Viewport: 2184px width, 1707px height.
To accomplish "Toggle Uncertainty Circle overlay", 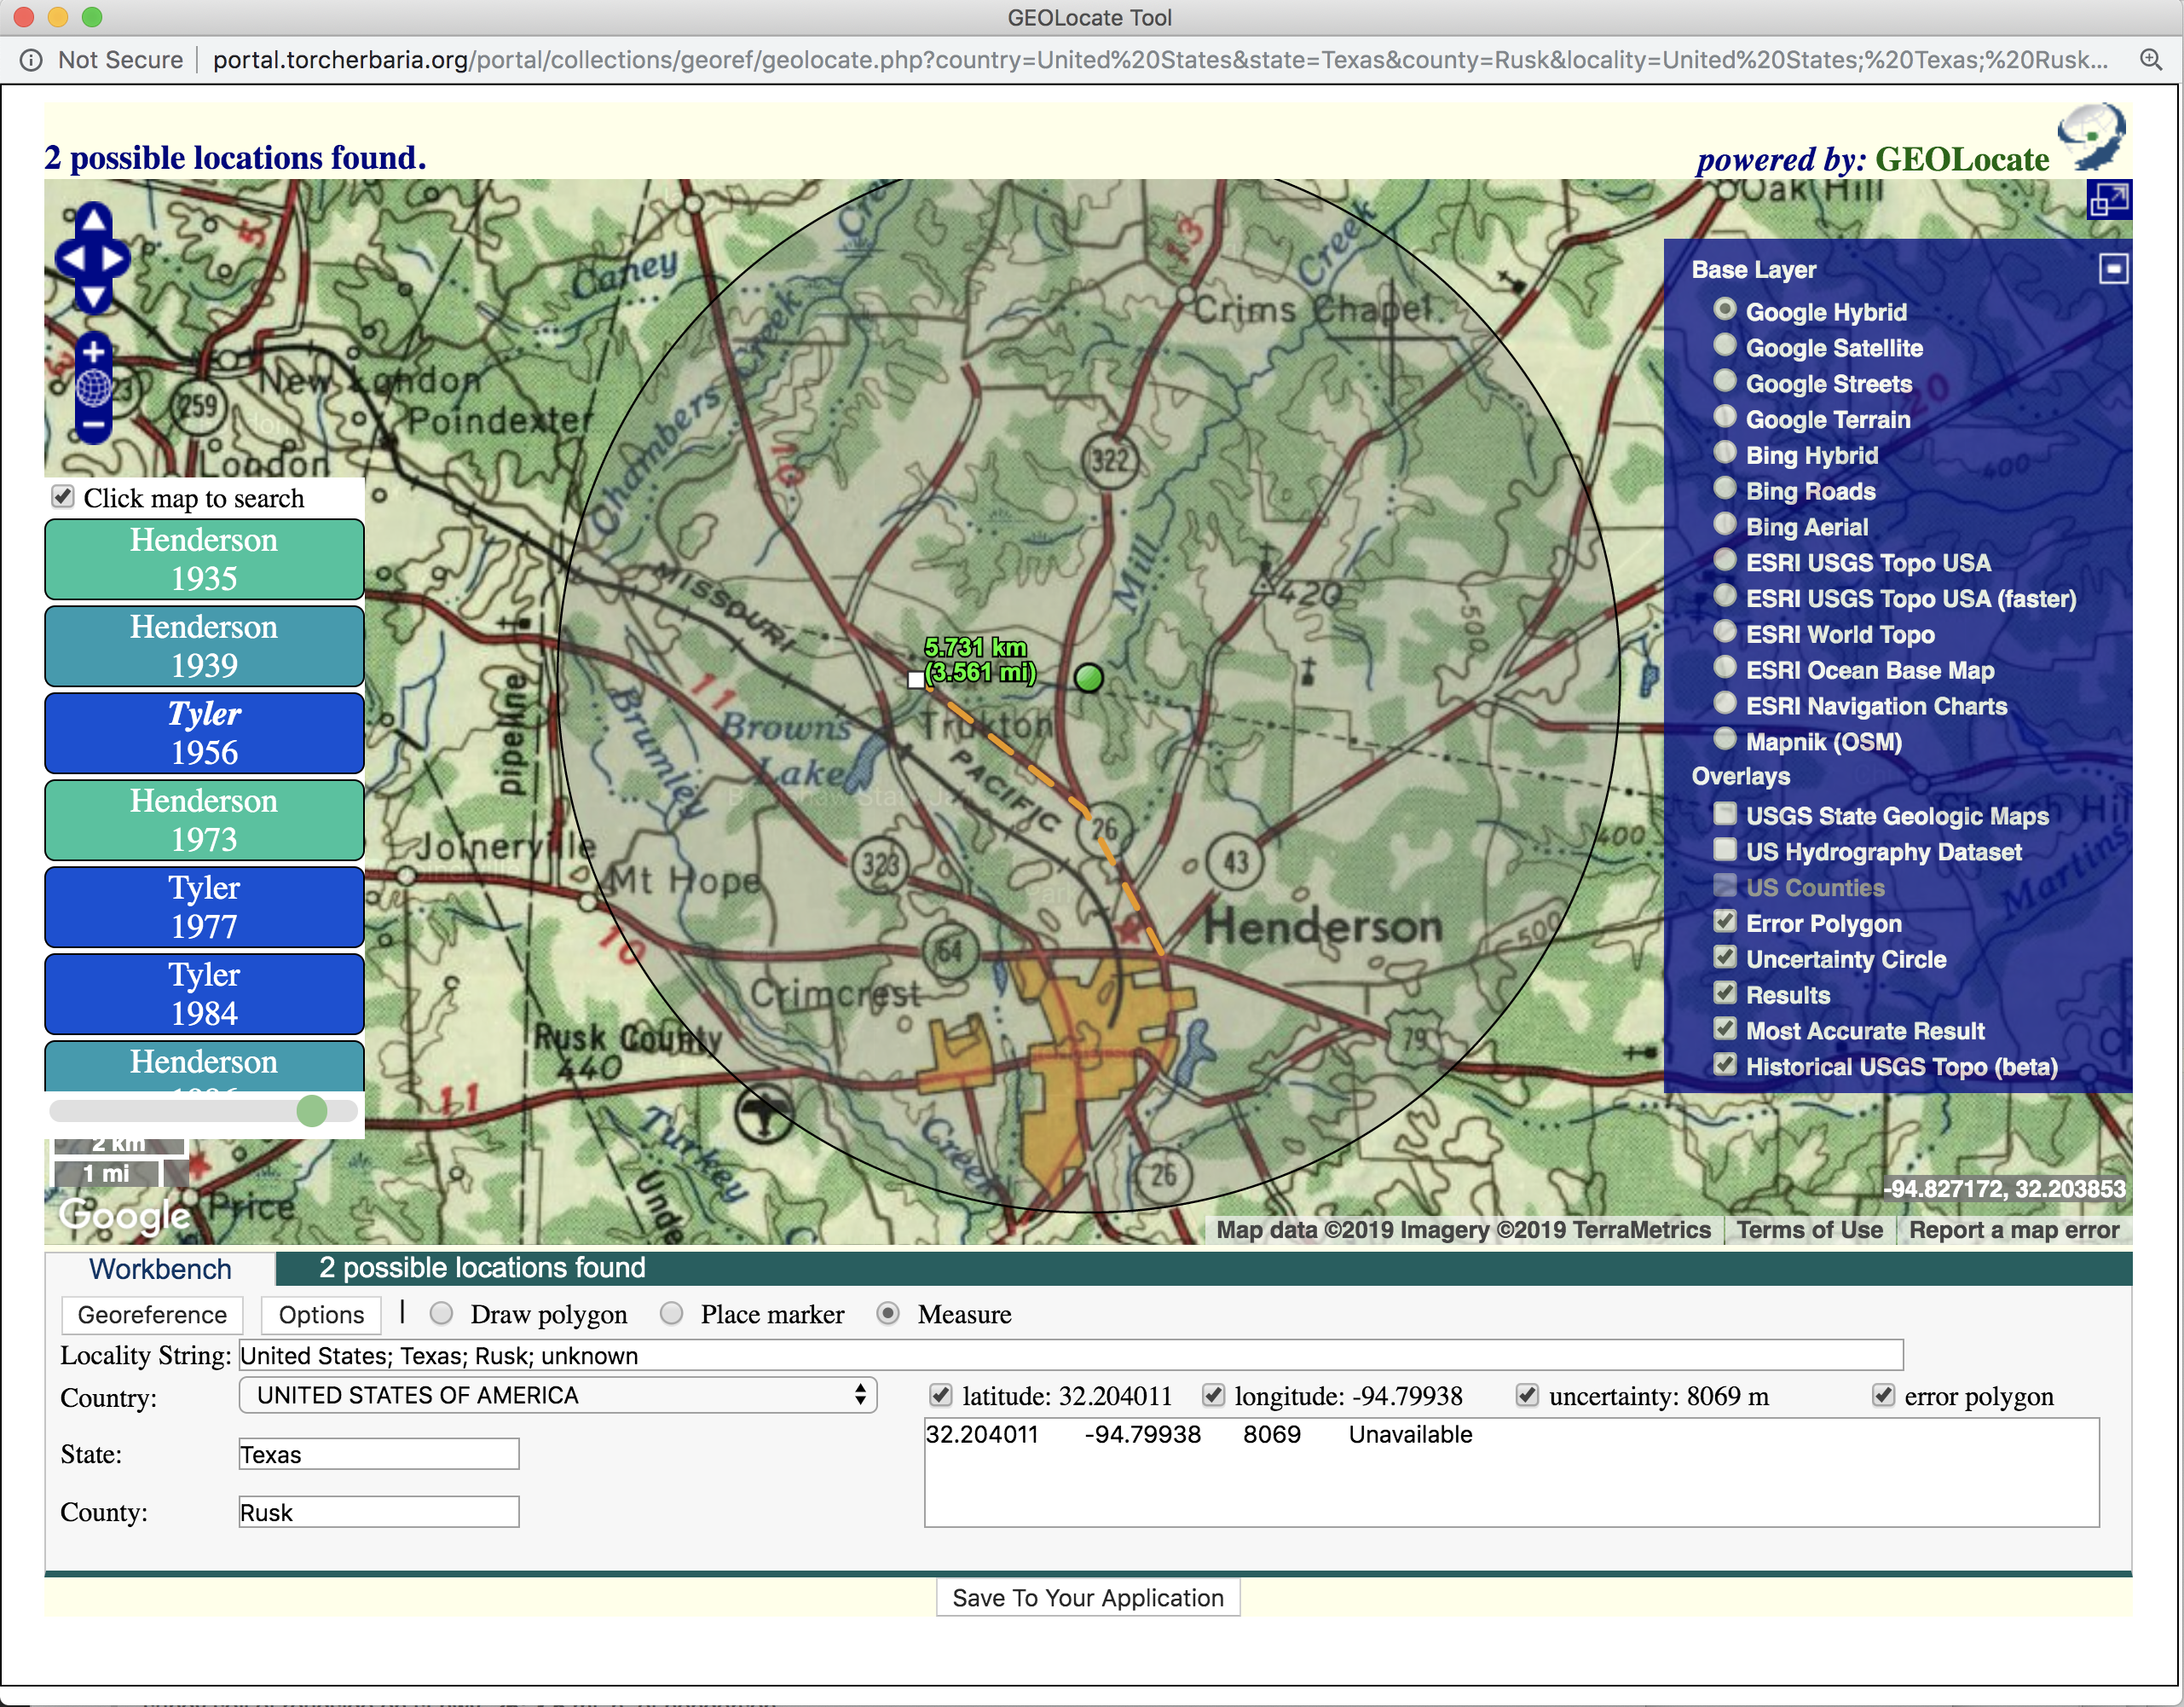I will coord(1724,957).
